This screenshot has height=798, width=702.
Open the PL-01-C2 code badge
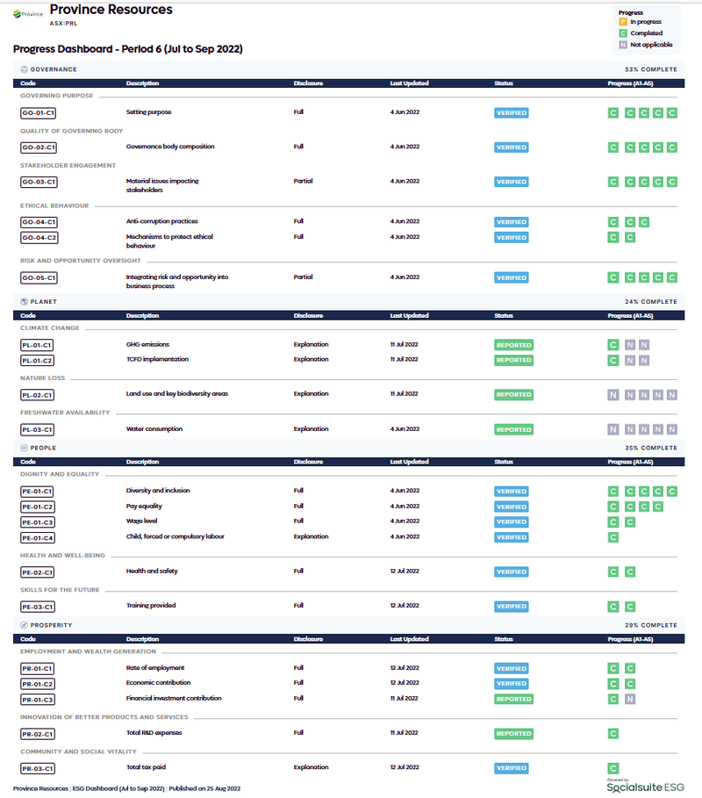pyautogui.click(x=37, y=360)
